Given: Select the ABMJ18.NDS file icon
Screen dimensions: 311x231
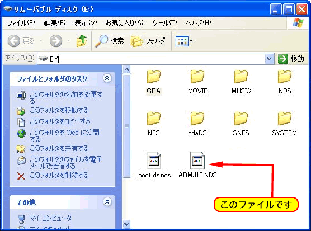Looking at the screenshot, I should [197, 161].
